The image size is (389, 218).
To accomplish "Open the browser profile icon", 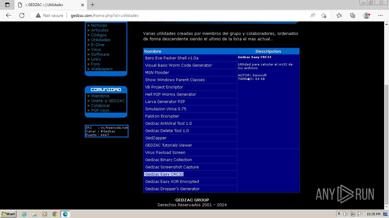I will tap(367, 15).
